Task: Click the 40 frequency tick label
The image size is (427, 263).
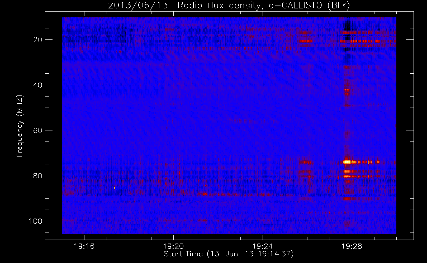Action: coord(38,85)
